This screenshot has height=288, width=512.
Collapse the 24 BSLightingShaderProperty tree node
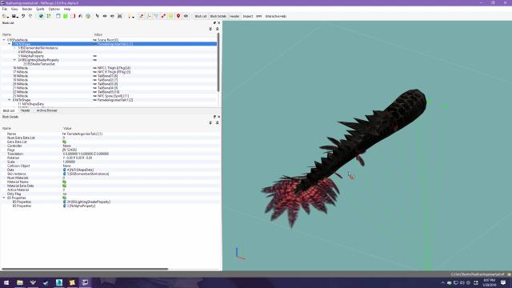point(14,60)
